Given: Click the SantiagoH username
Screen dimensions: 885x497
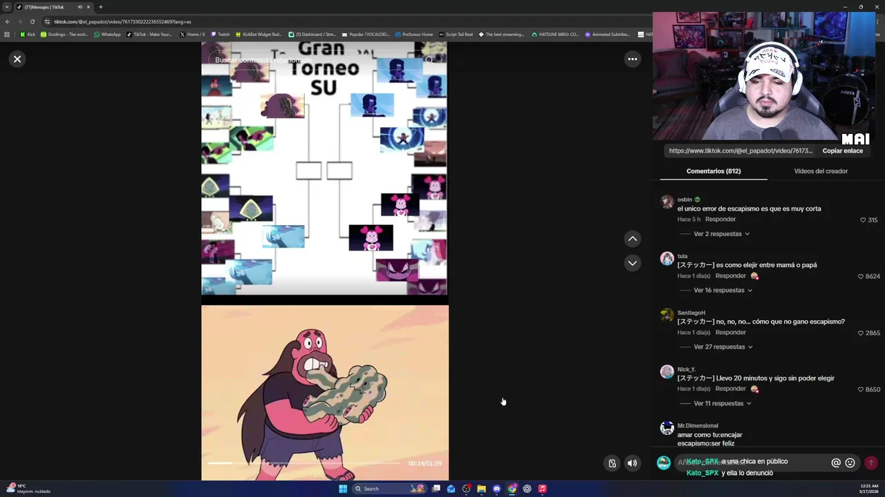Looking at the screenshot, I should coord(691,313).
